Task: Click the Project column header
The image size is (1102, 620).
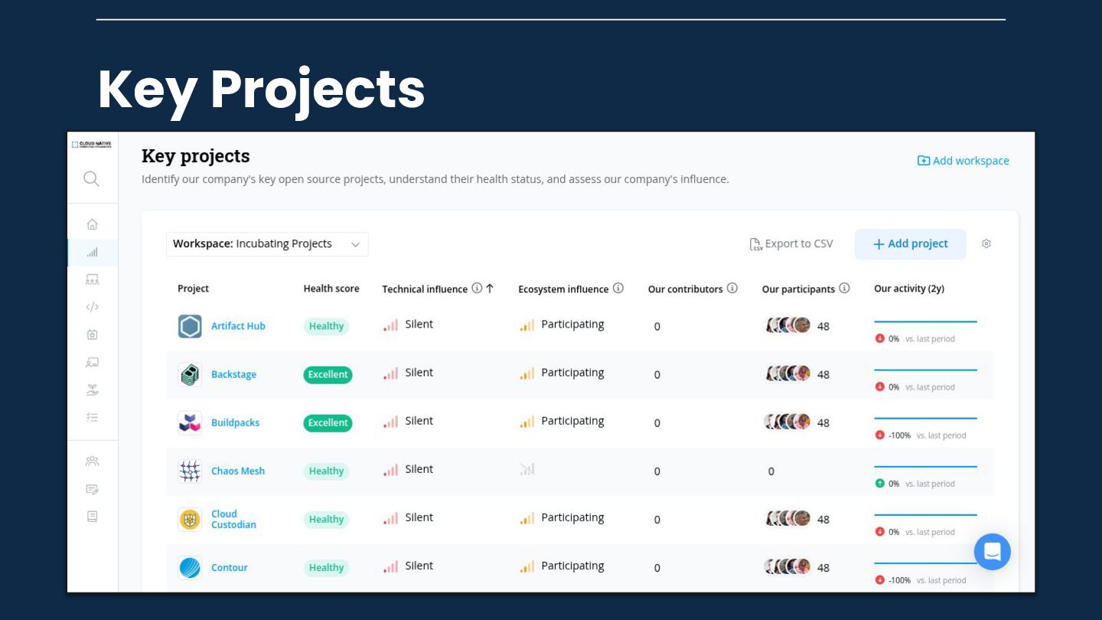Action: [x=194, y=289]
